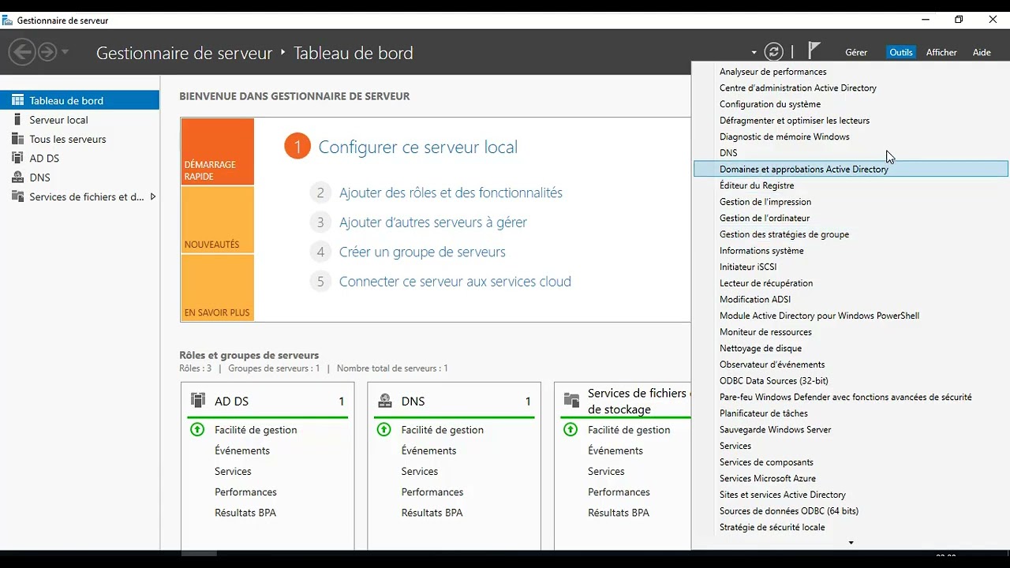Image resolution: width=1010 pixels, height=568 pixels.
Task: Choose Pare-feu Windows Defender avec fonctions avancées
Action: (851, 398)
